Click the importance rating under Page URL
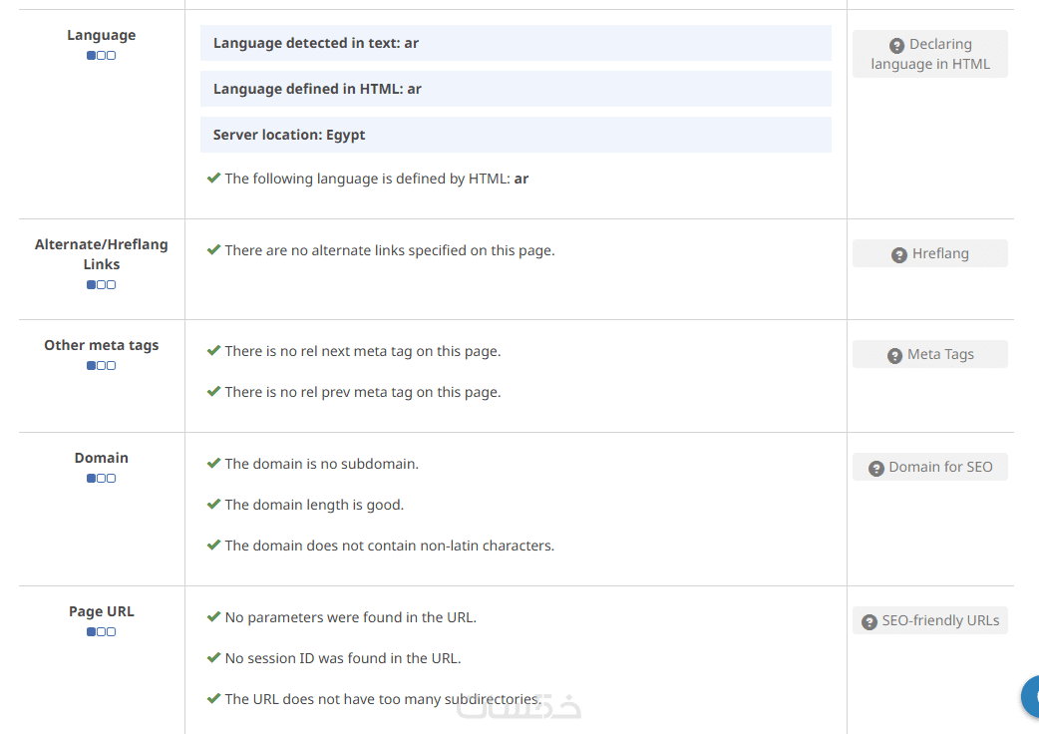This screenshot has height=734, width=1039. point(101,632)
